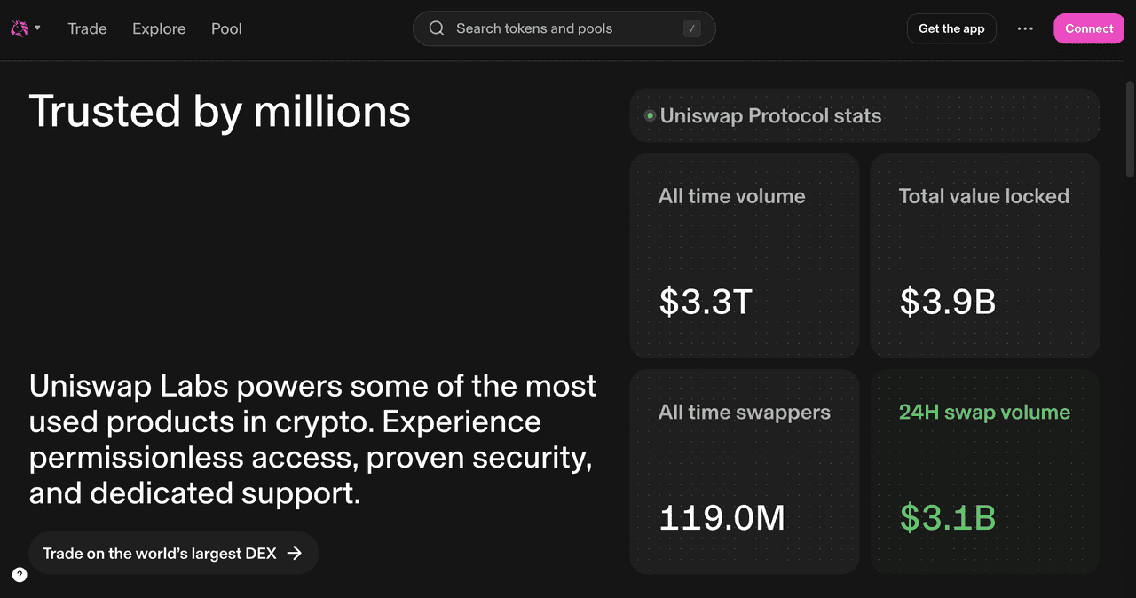
Task: Click the vertical page scrollbar
Action: (x=1130, y=129)
